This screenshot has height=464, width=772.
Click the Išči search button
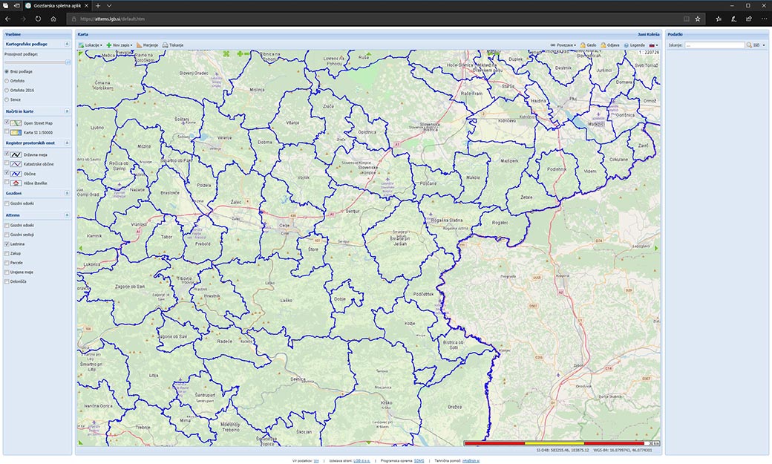(x=754, y=45)
